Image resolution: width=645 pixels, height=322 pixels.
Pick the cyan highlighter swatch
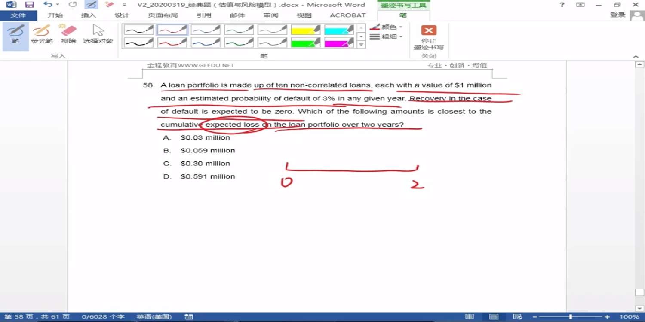tap(339, 30)
